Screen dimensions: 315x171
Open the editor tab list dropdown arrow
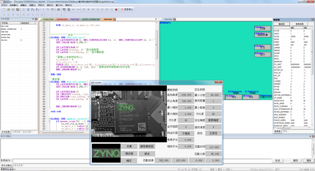(x=156, y=20)
